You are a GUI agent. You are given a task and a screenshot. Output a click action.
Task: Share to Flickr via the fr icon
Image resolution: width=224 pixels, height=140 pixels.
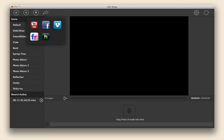34,37
